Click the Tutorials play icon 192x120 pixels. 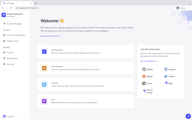click(x=44, y=85)
